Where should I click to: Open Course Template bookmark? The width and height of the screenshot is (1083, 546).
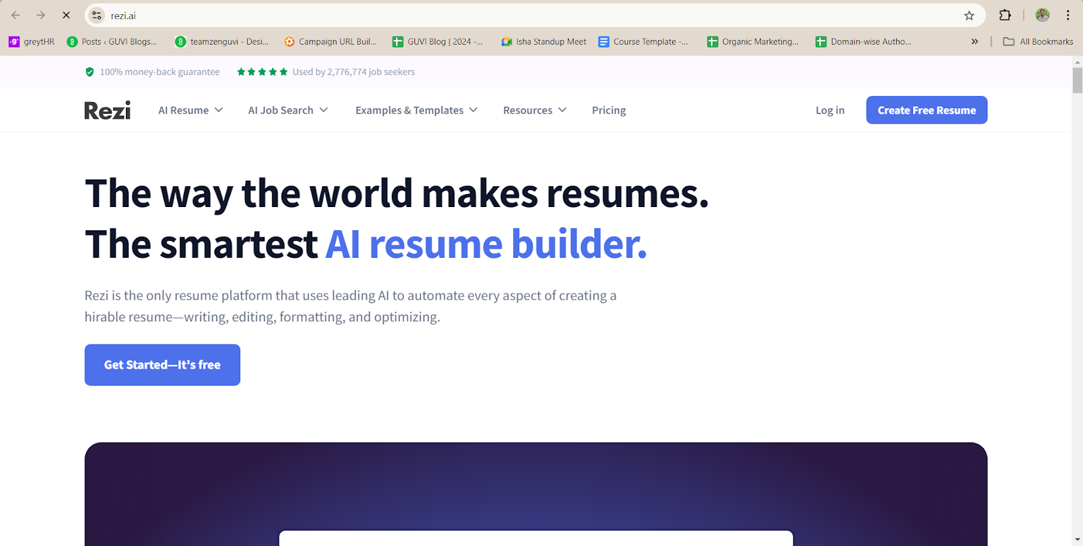point(644,41)
